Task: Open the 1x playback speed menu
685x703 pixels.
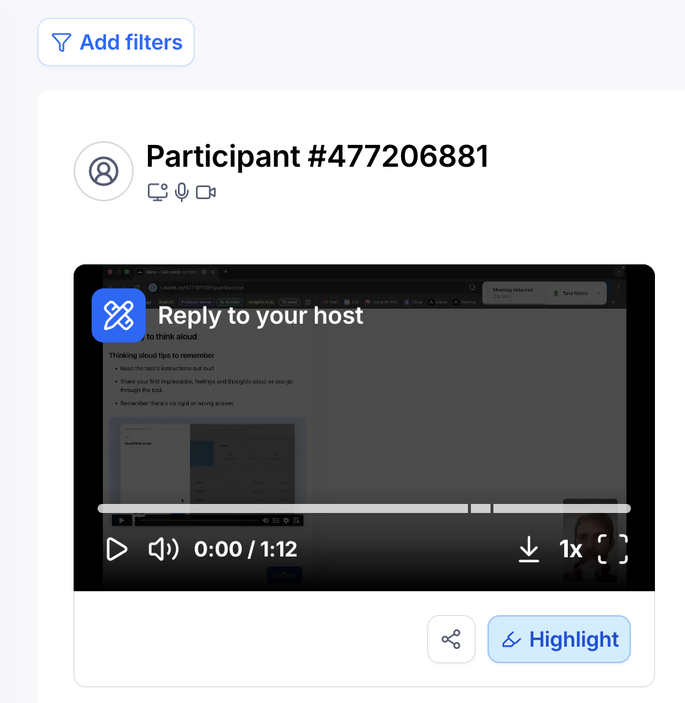Action: [x=571, y=549]
